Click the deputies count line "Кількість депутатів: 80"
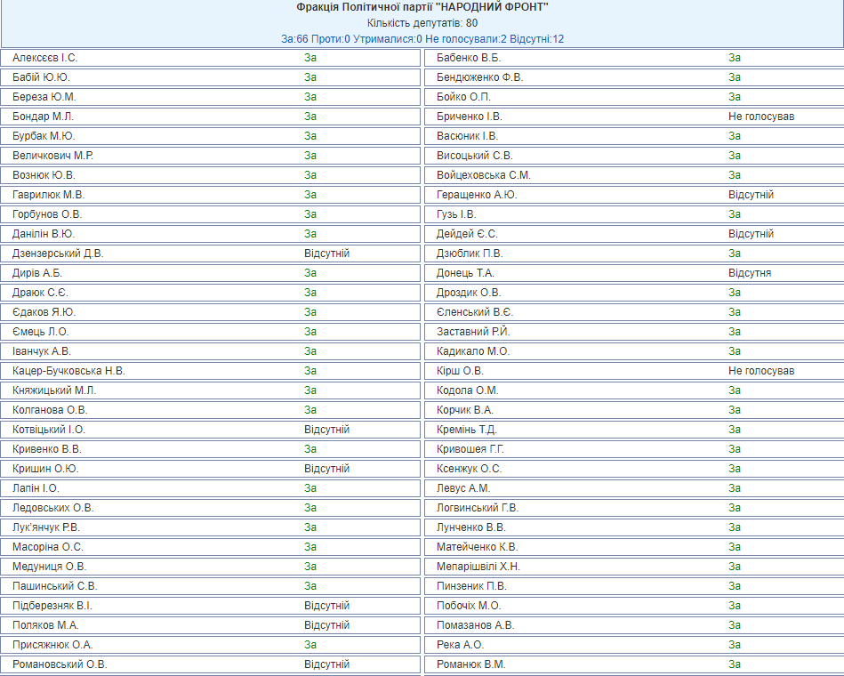The width and height of the screenshot is (844, 676). tap(422, 23)
